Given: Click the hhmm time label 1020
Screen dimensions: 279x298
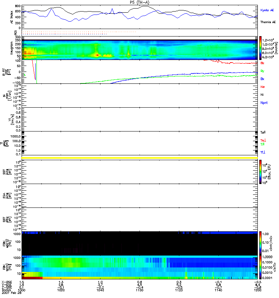Looking at the screenshot, I should [x=61, y=290].
